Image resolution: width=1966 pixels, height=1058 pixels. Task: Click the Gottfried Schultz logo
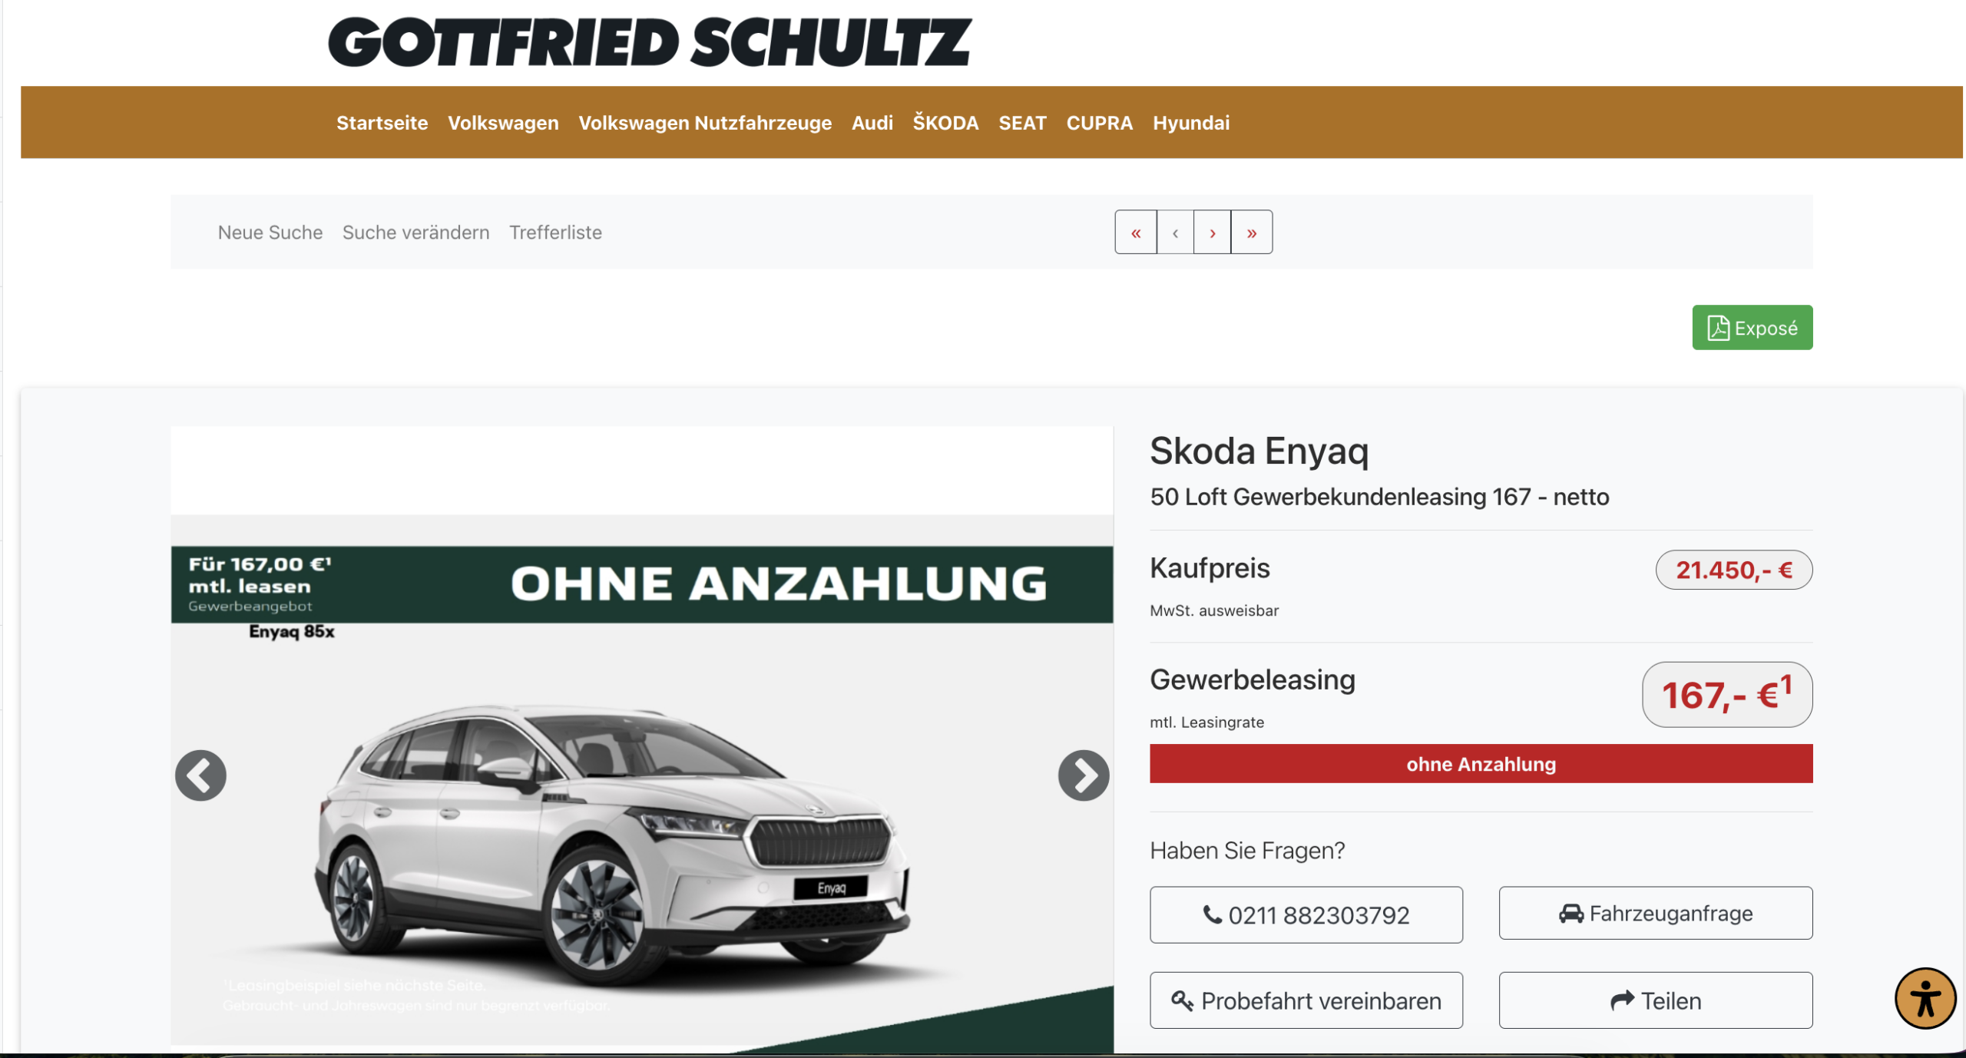(650, 42)
